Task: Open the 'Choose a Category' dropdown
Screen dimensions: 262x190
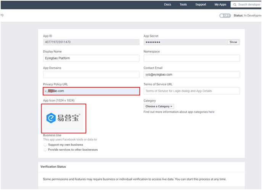Action: coord(159,106)
